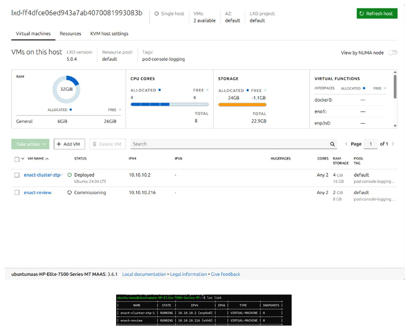
Task: Click the eno1 interface row
Action: click(x=350, y=112)
